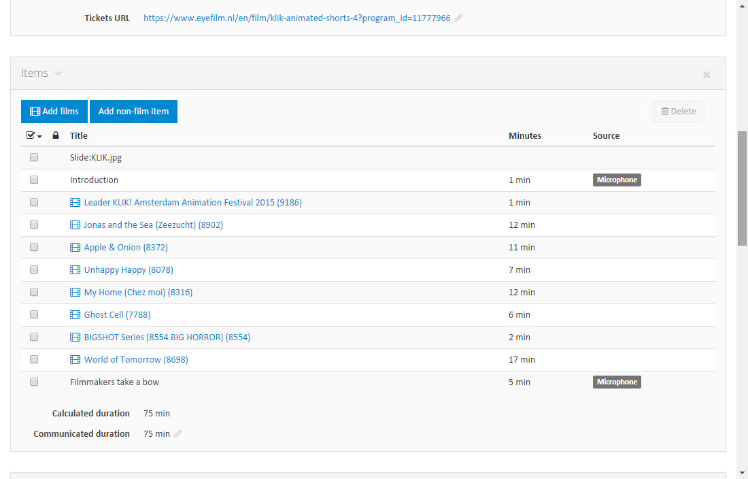Tick the checkbox for Slide:KLIK.jpg
748x479 pixels.
pyautogui.click(x=34, y=158)
